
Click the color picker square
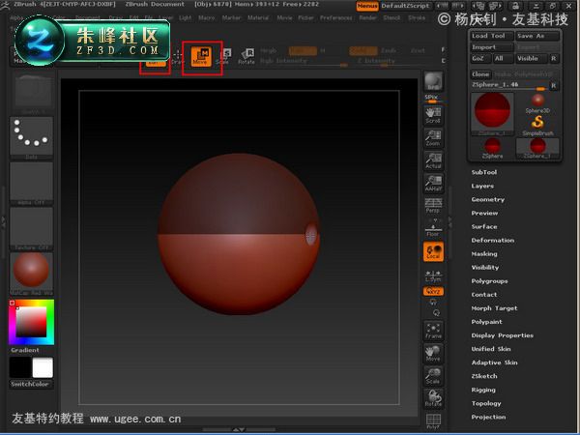click(32, 322)
